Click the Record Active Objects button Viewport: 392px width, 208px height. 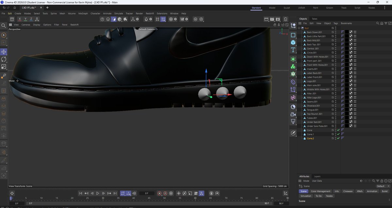click(x=159, y=193)
